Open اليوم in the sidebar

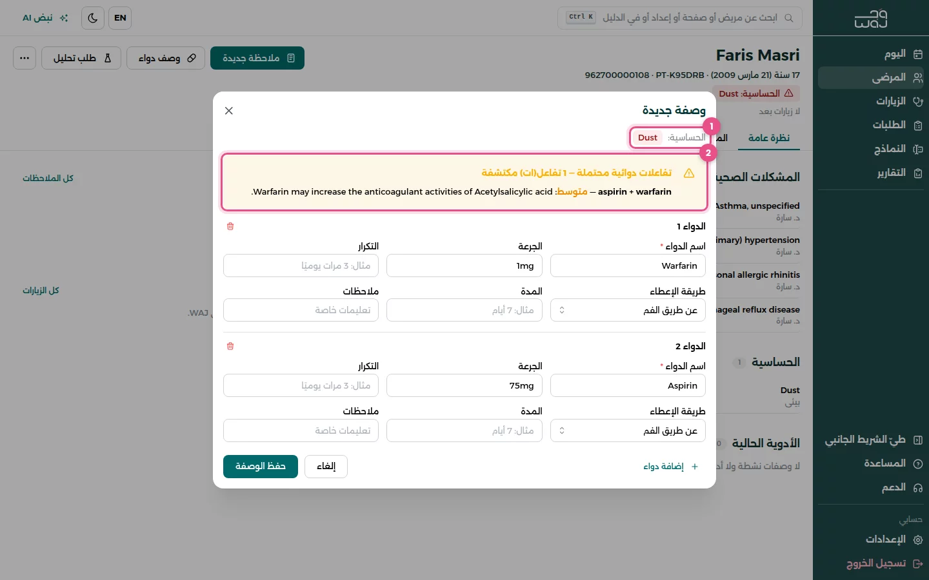click(x=871, y=53)
